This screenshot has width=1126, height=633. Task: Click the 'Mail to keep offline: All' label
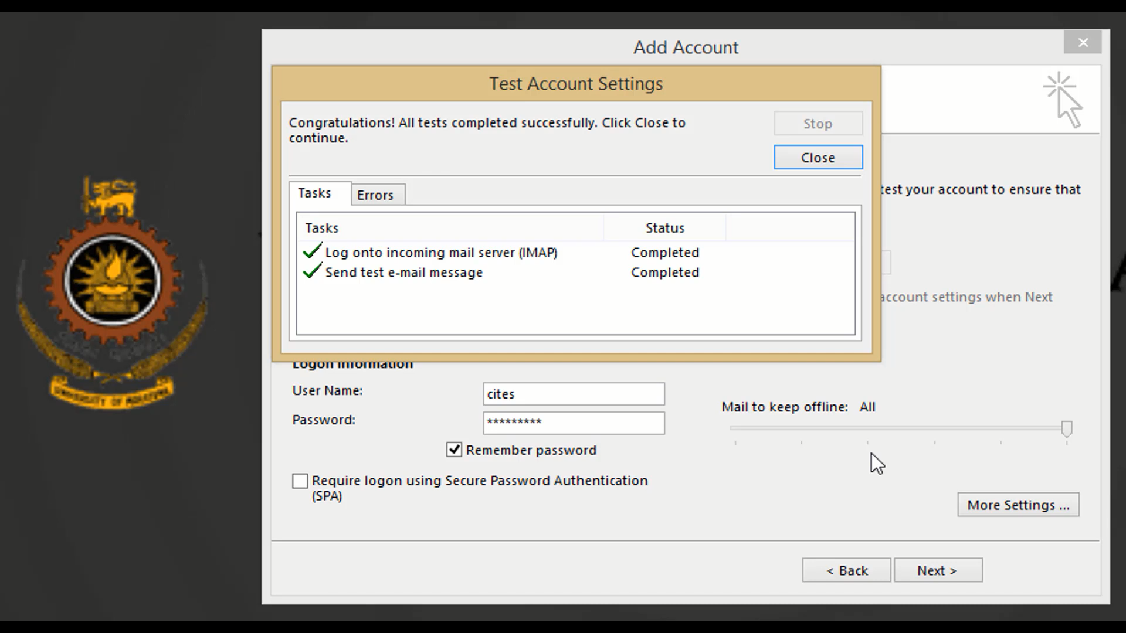798,407
